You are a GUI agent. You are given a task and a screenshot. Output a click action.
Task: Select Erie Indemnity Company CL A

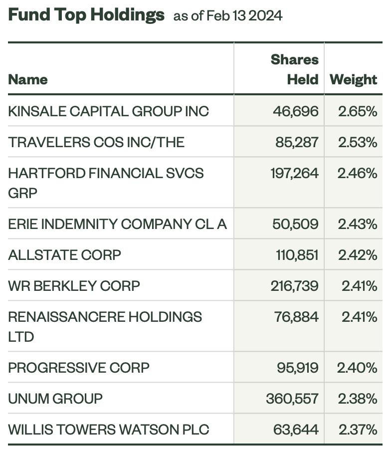(x=117, y=224)
